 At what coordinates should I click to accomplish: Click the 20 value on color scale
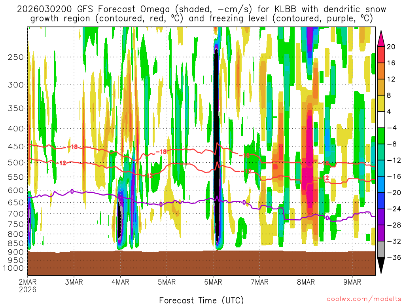(391, 47)
